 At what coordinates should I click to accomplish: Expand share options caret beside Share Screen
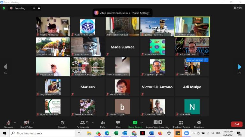[142, 122]
